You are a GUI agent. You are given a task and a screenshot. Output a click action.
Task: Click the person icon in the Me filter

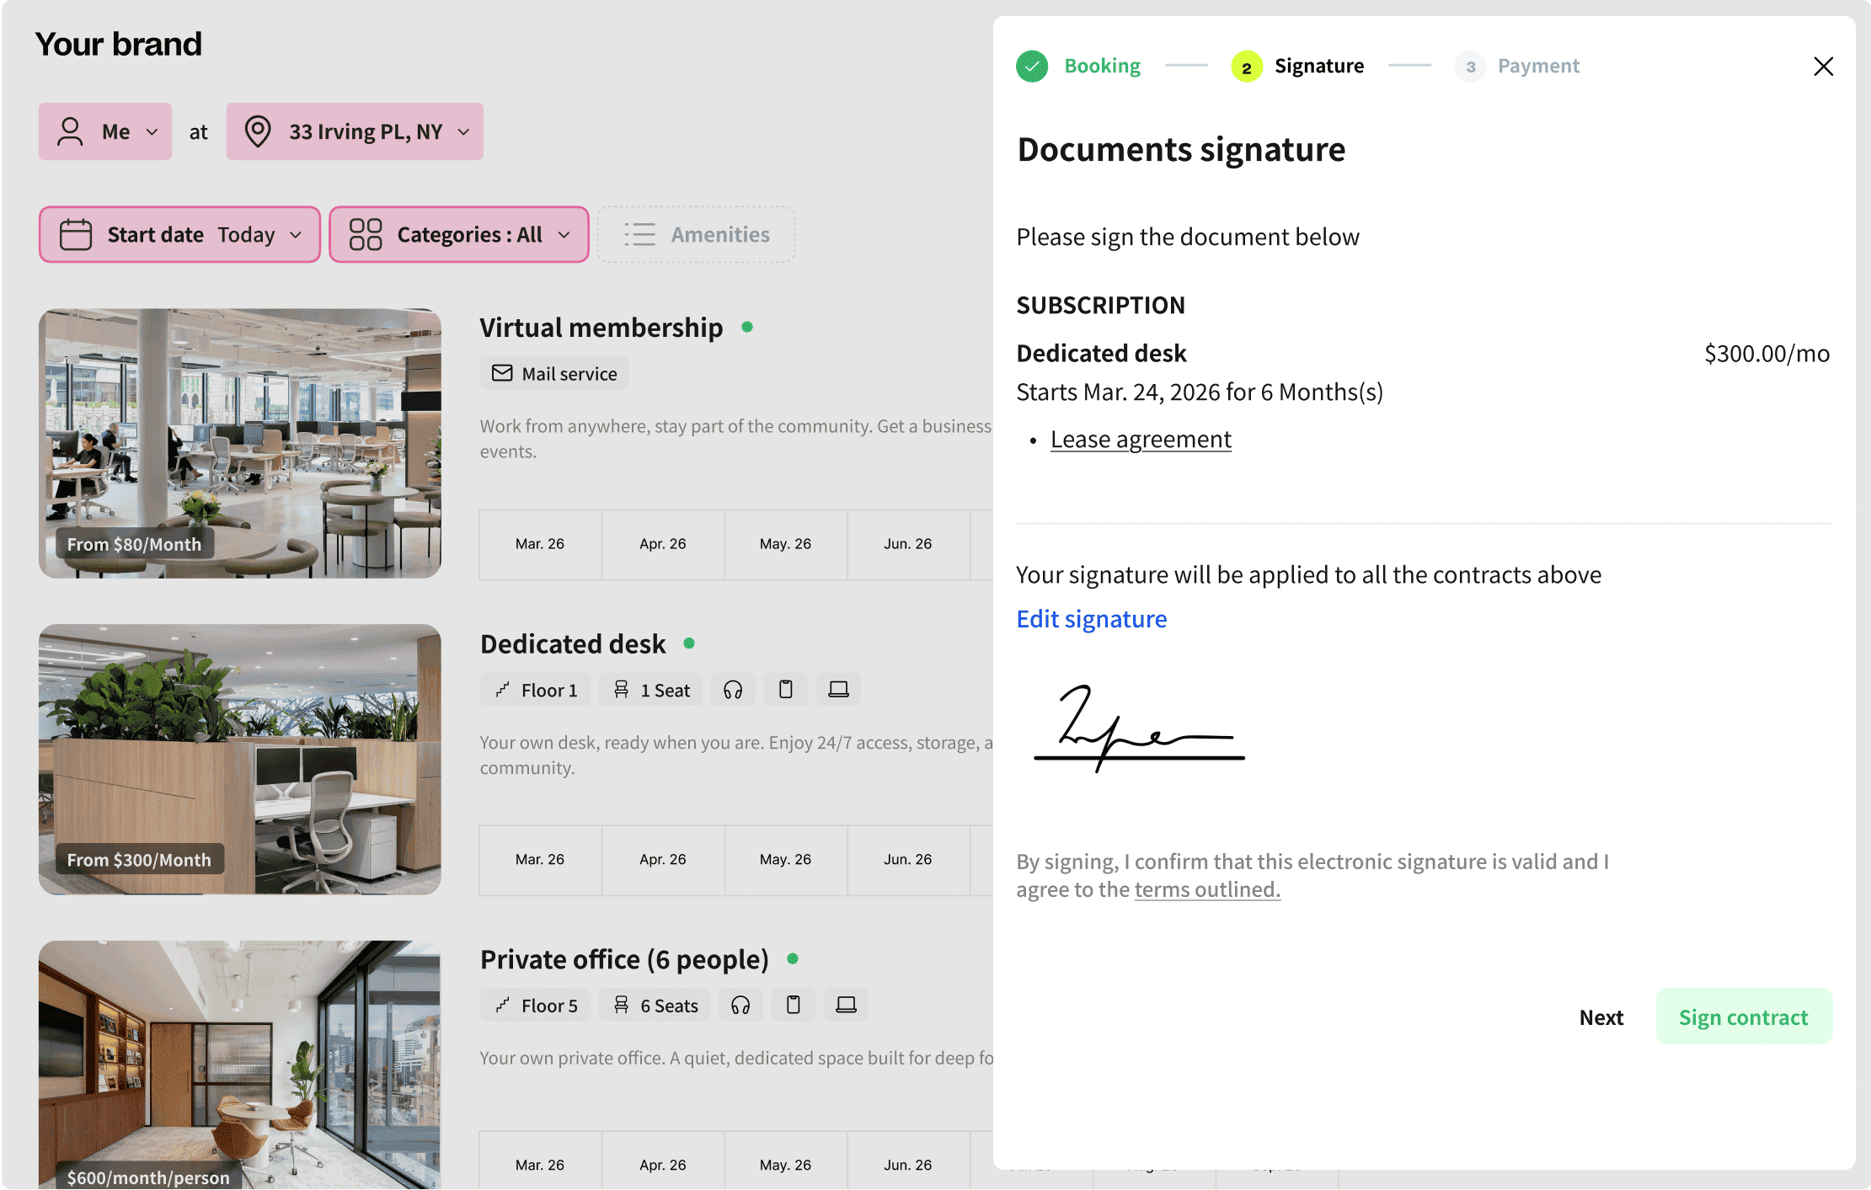(69, 131)
